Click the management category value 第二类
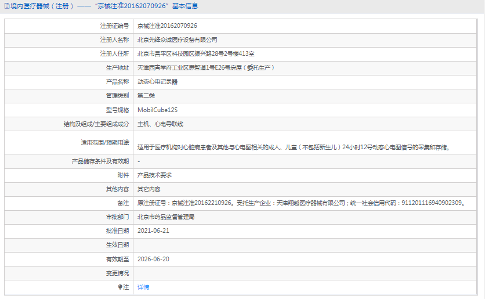This screenshot has width=485, height=299. tap(146, 96)
